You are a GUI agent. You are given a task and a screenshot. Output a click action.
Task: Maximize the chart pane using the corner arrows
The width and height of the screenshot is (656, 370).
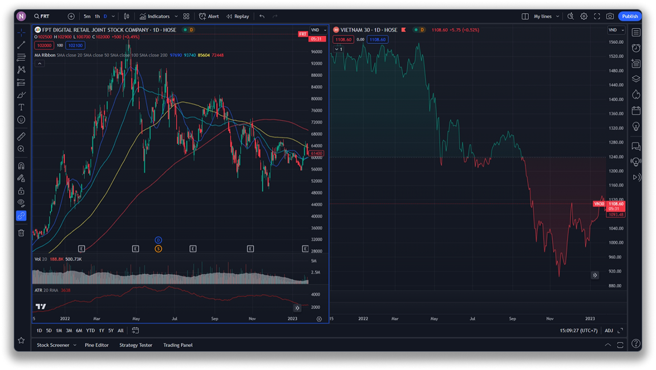coord(621,330)
